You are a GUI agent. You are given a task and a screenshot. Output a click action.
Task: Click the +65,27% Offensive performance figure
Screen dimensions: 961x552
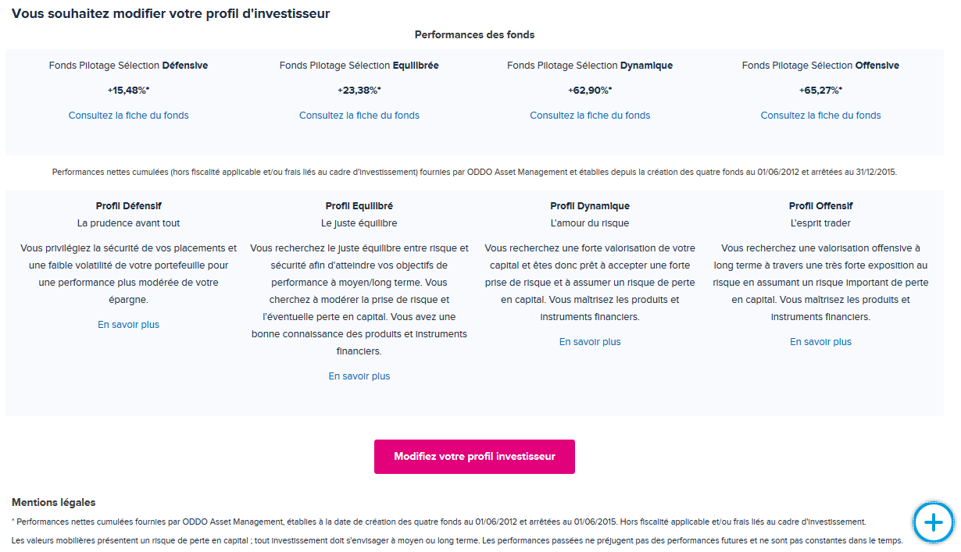[x=820, y=91]
